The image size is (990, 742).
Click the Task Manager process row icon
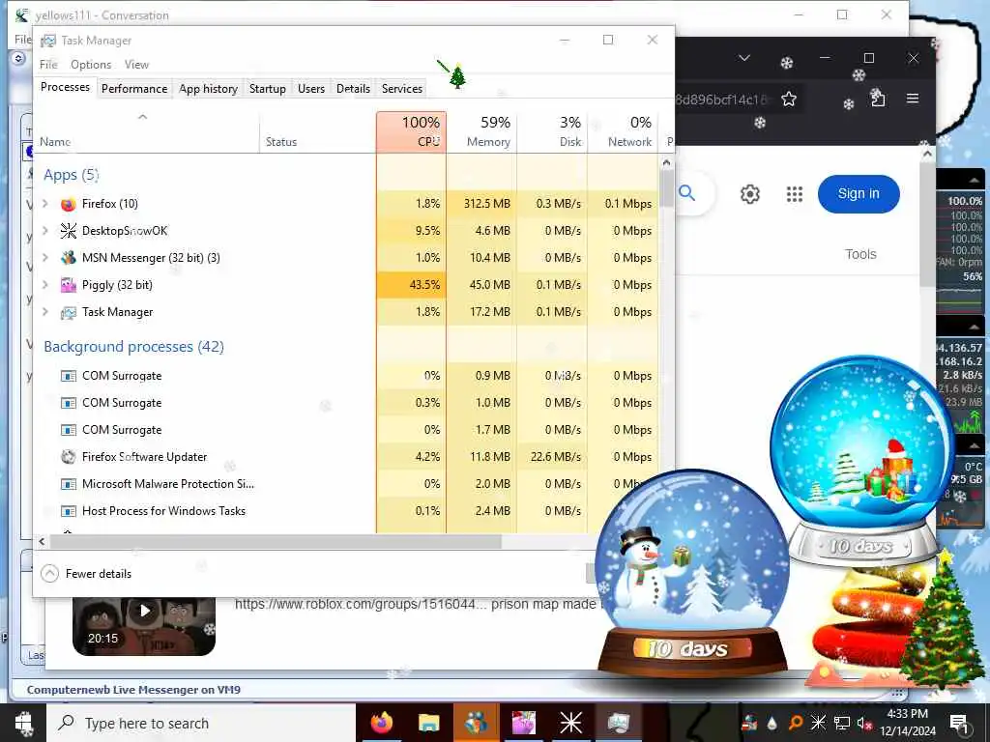(69, 312)
